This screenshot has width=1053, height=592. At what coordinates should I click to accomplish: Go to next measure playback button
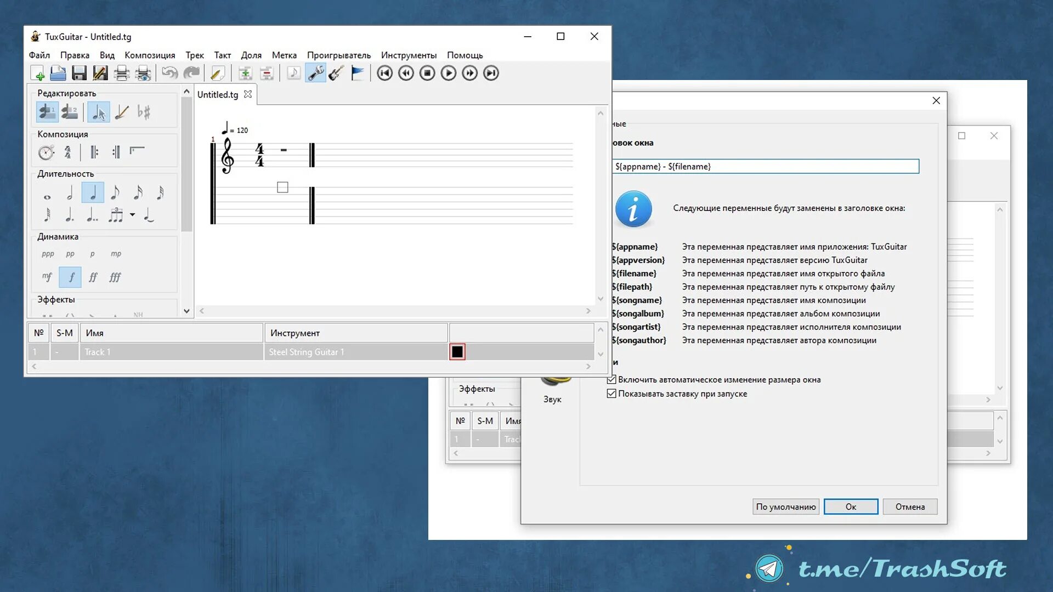pos(469,73)
